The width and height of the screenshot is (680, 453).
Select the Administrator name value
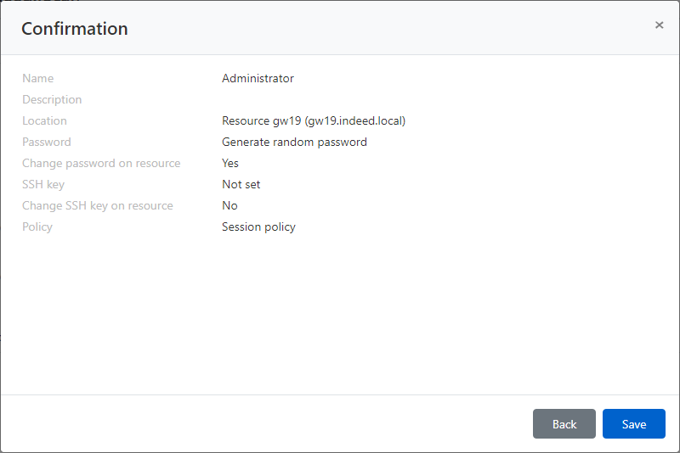258,78
